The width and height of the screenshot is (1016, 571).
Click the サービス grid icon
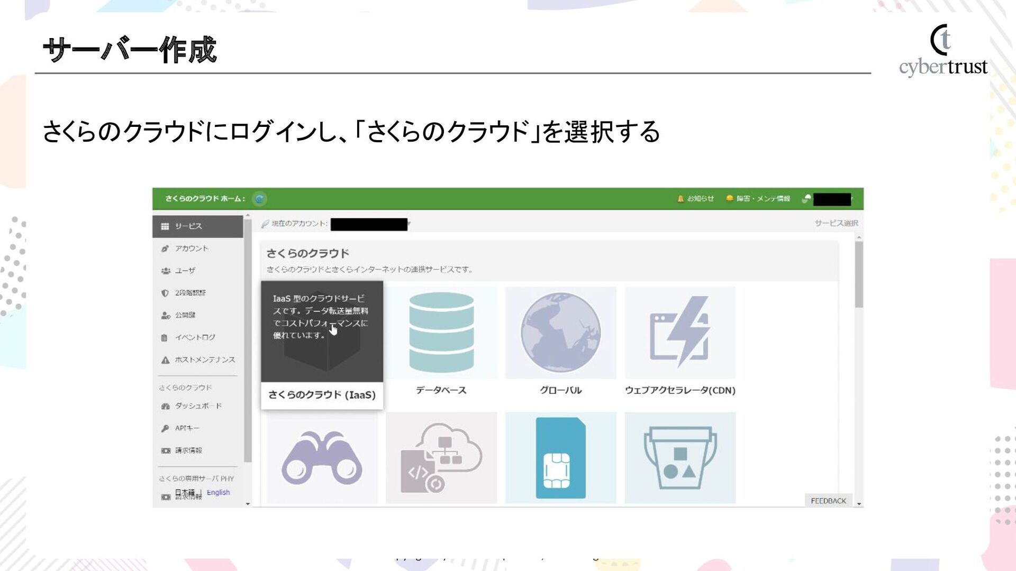click(165, 226)
